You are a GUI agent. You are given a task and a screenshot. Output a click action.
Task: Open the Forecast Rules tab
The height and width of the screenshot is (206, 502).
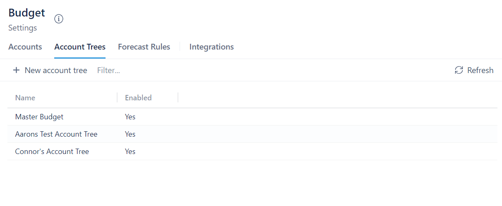[x=144, y=47]
